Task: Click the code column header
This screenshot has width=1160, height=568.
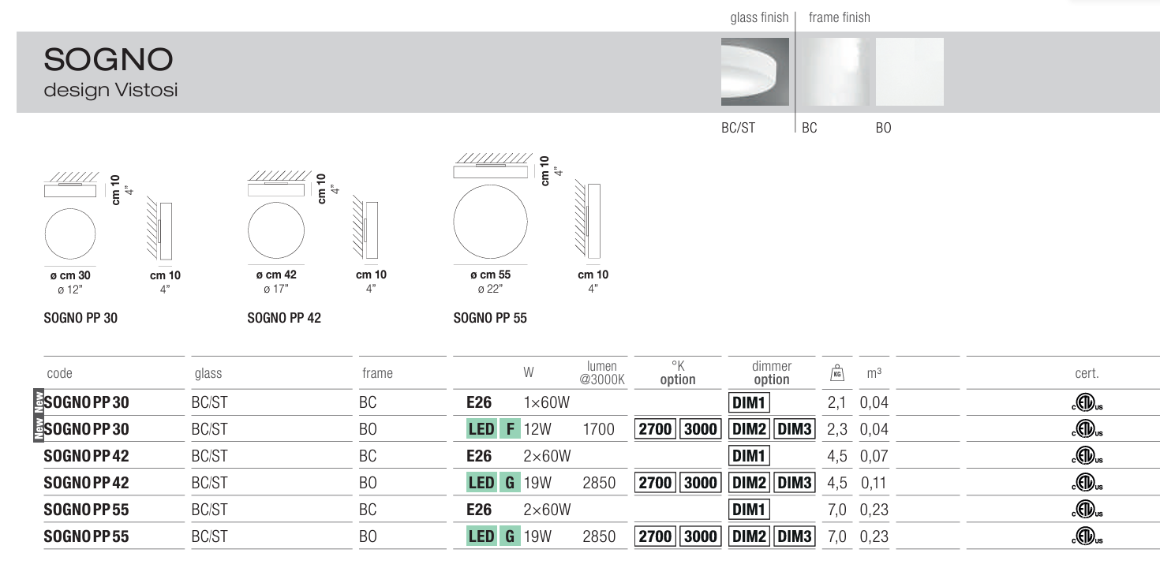Action: click(x=60, y=374)
